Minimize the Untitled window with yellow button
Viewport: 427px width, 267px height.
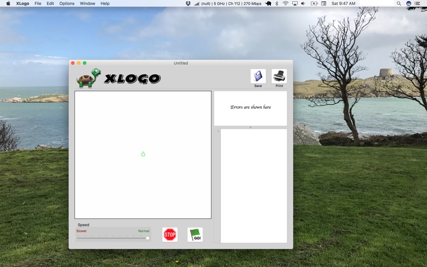[78, 63]
